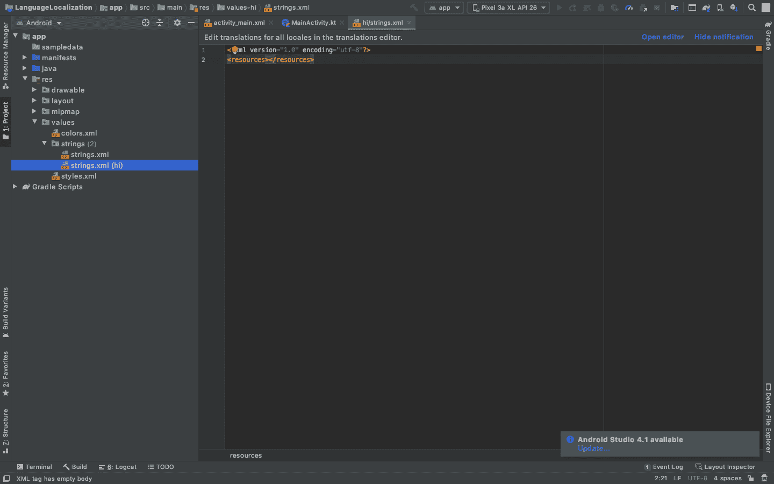
Task: Sync project with Gradle files
Action: tap(706, 8)
